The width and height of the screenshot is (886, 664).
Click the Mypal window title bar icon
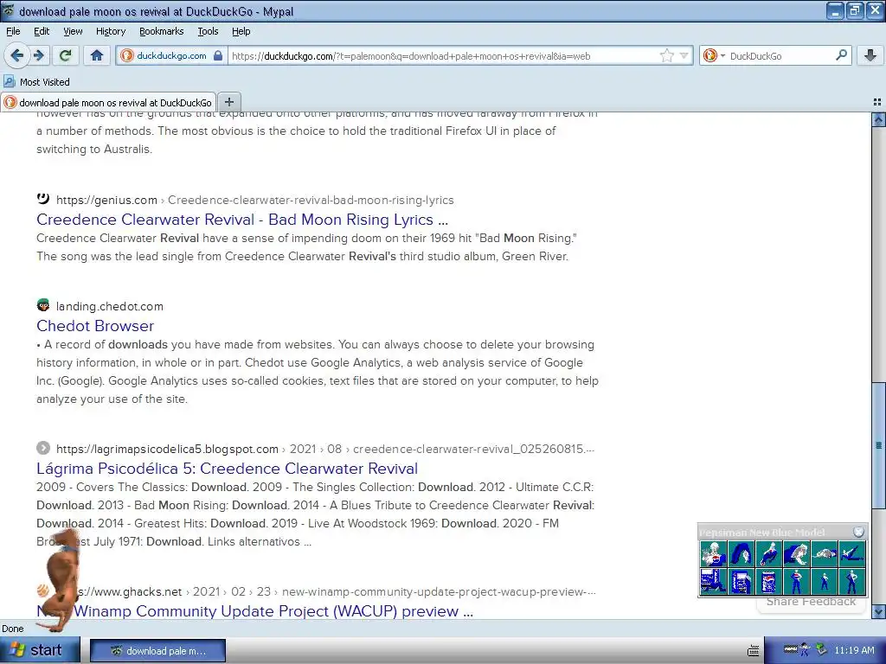(8, 10)
